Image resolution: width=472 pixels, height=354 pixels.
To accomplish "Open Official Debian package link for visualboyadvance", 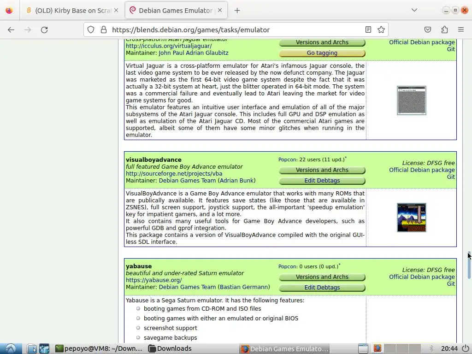I will pos(422,170).
